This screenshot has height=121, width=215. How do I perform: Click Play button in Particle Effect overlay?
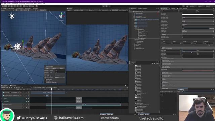[47, 68]
